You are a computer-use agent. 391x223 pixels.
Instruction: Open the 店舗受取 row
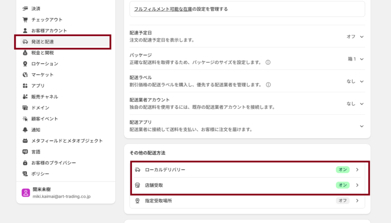tap(247, 185)
